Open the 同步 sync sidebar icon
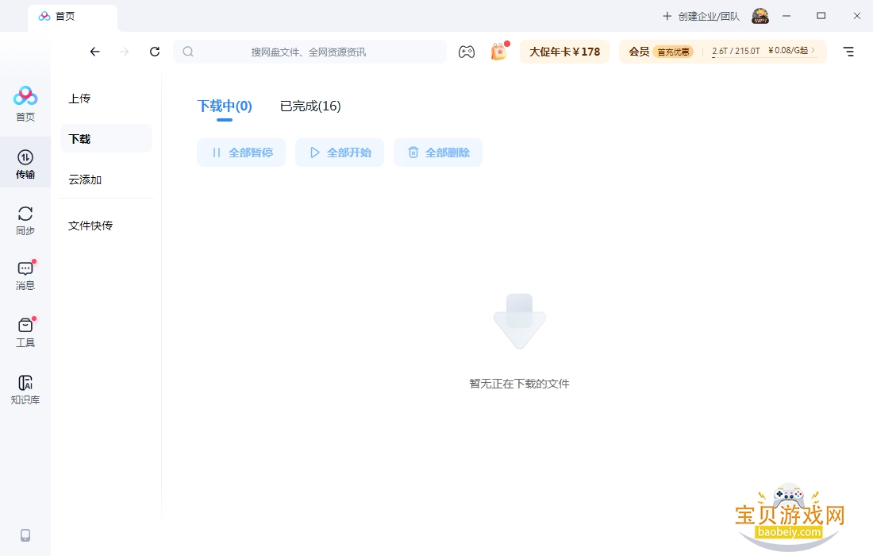 point(25,221)
